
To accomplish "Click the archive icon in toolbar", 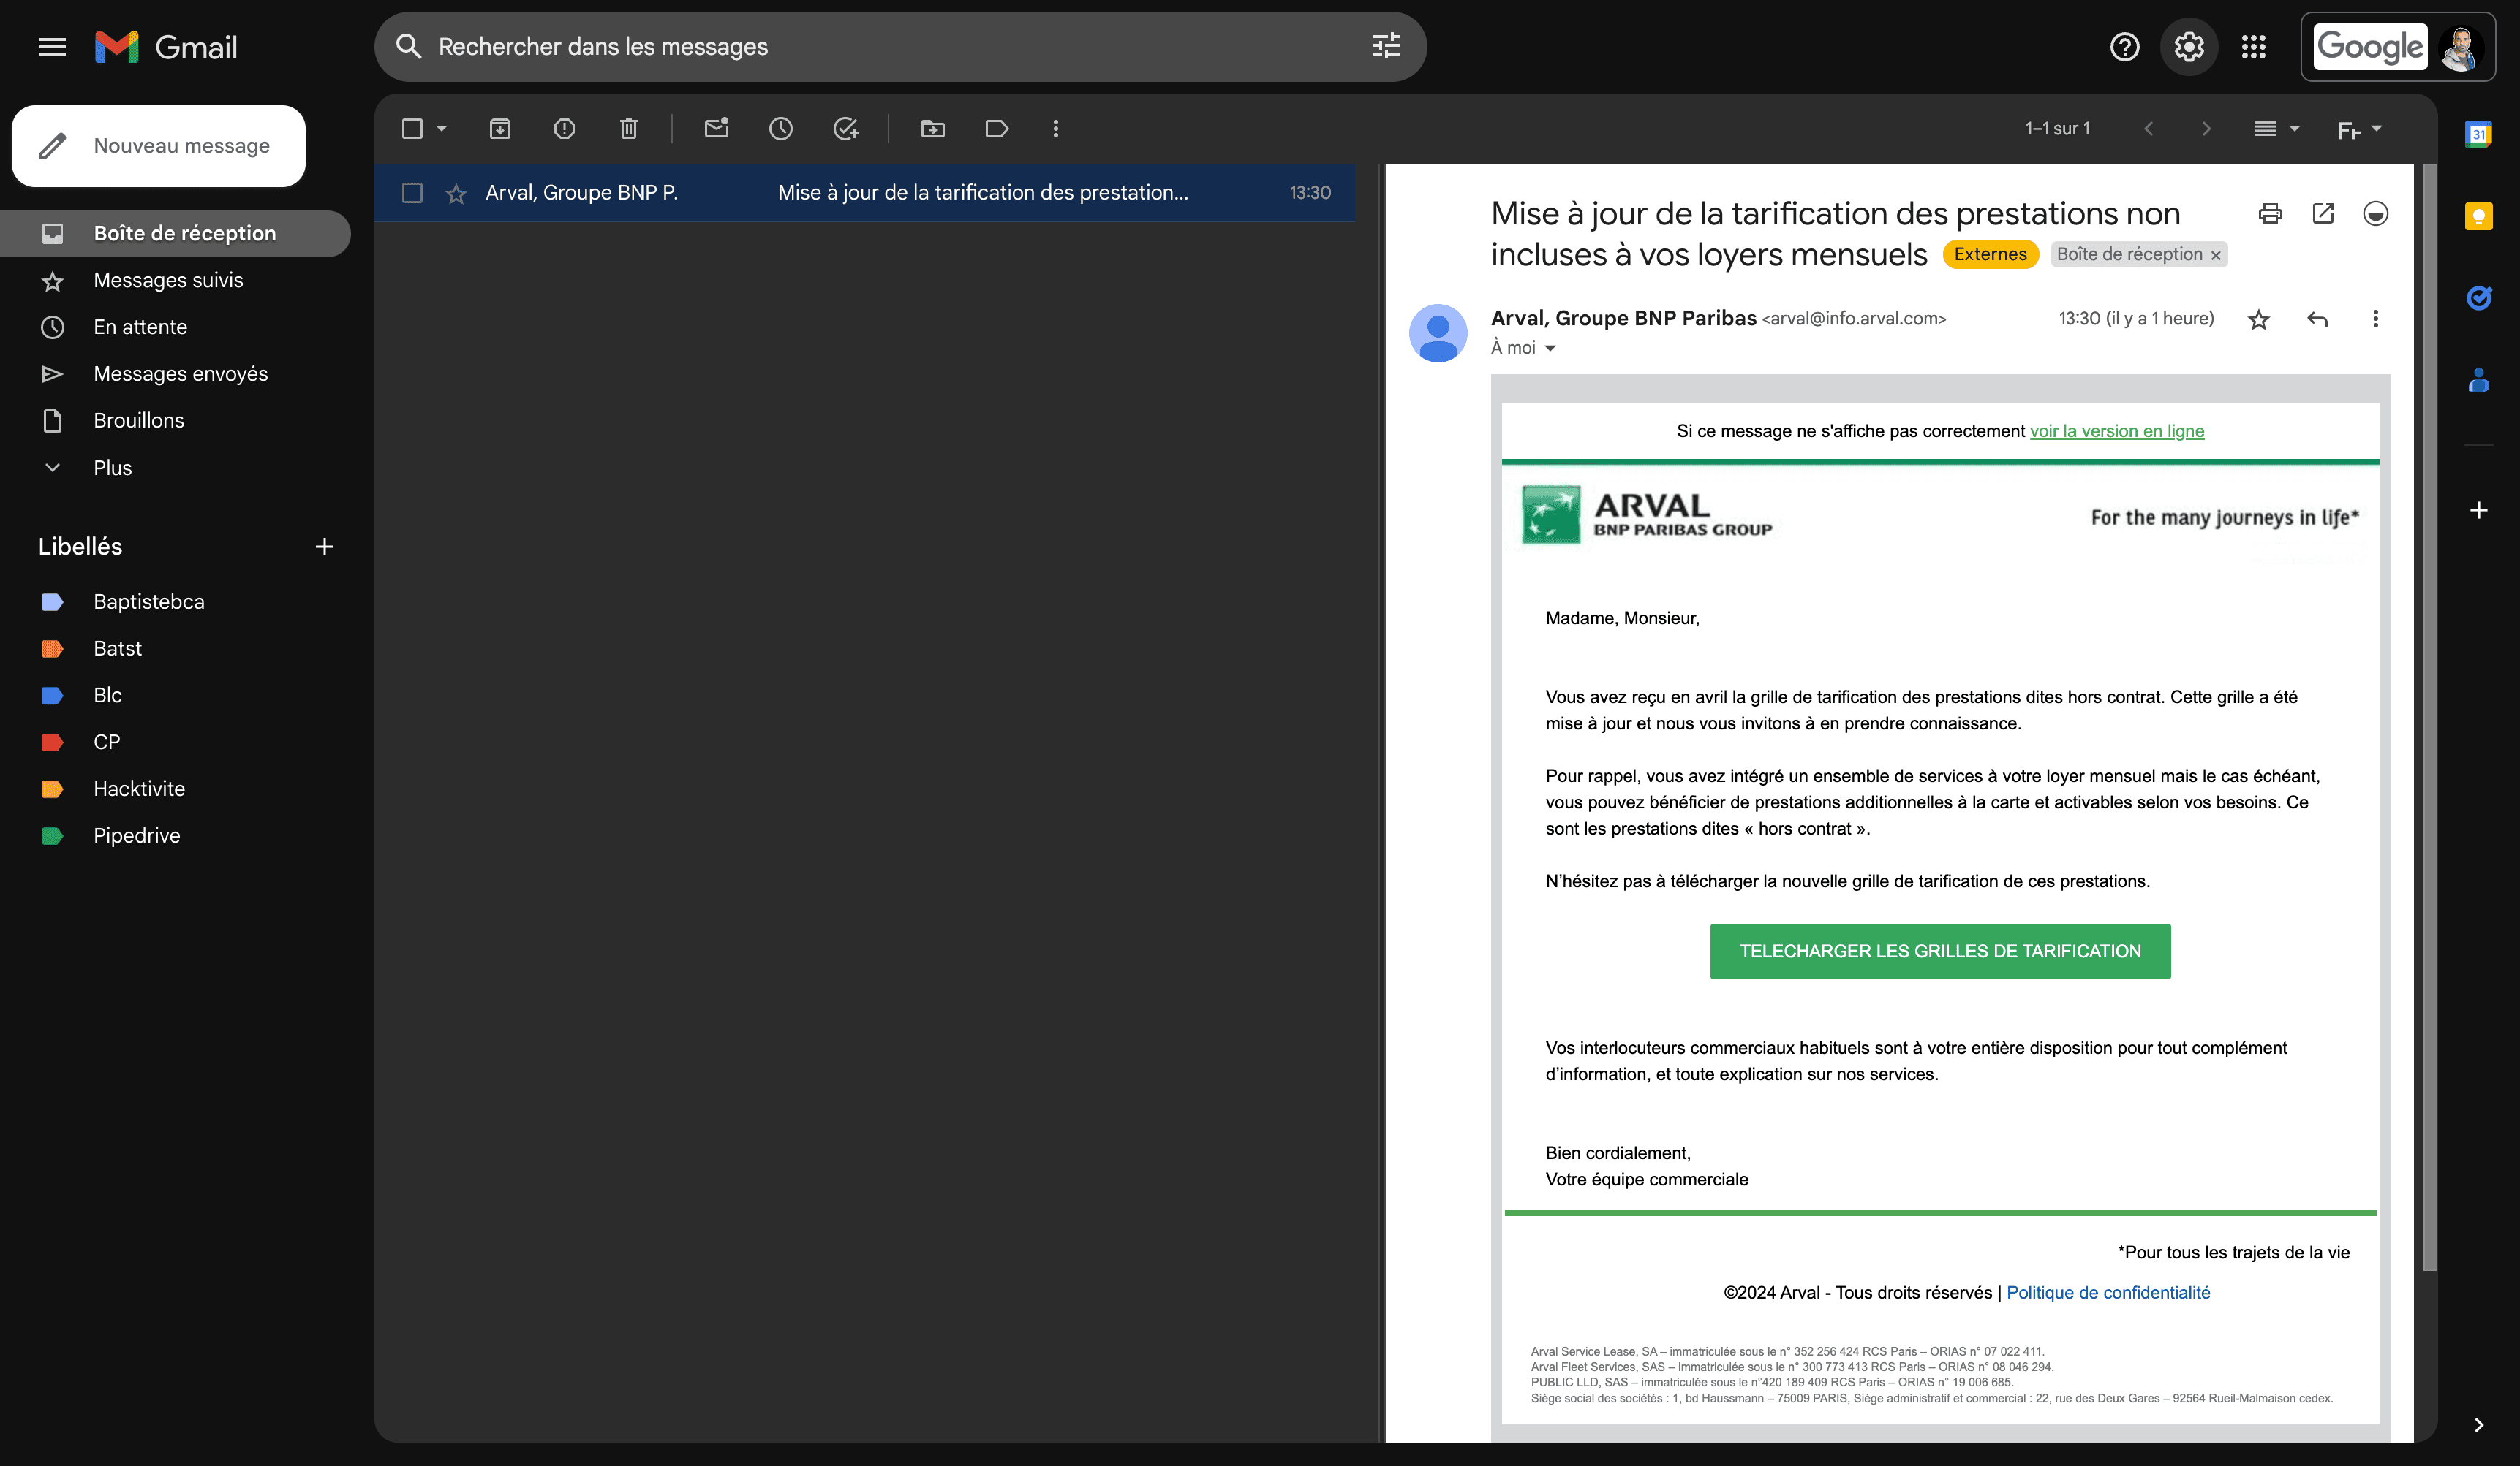I will [500, 128].
